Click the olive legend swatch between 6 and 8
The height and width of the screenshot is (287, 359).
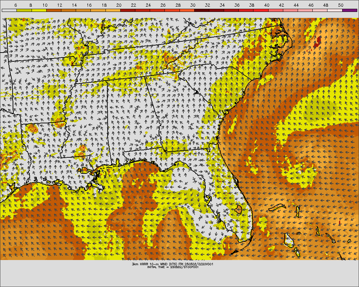pyautogui.click(x=24, y=10)
